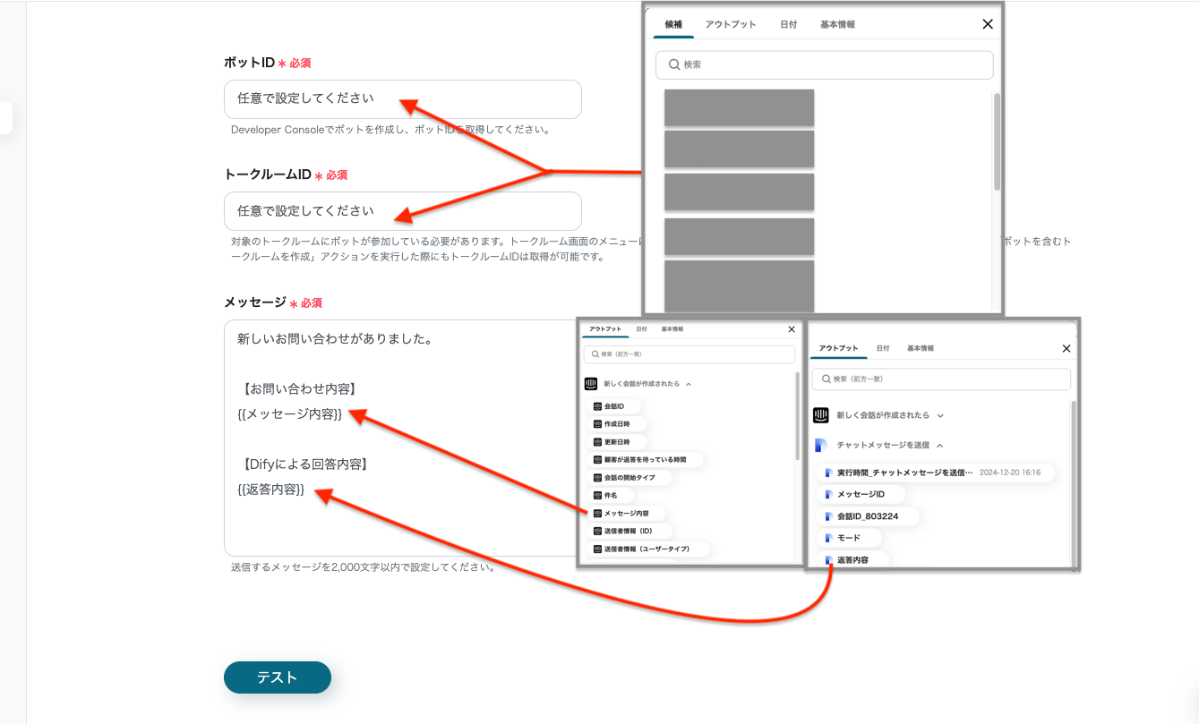
Task: Click the icon on the 件名 chip
Action: coord(597,495)
